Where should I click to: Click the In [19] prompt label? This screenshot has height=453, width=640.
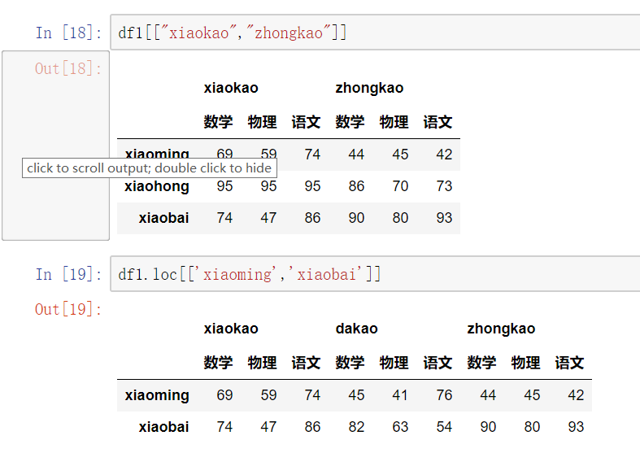point(68,274)
